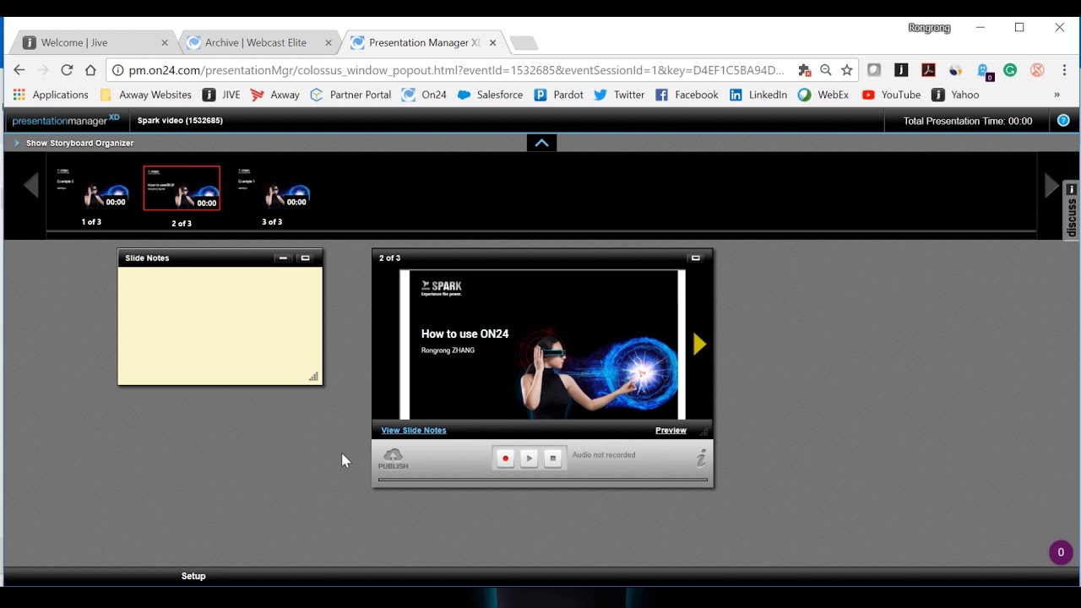Maximize the Slide Notes panel
Image resolution: width=1081 pixels, height=608 pixels.
pos(306,258)
